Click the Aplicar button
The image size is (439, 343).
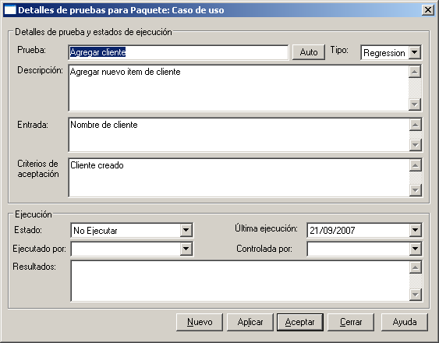[x=250, y=322]
